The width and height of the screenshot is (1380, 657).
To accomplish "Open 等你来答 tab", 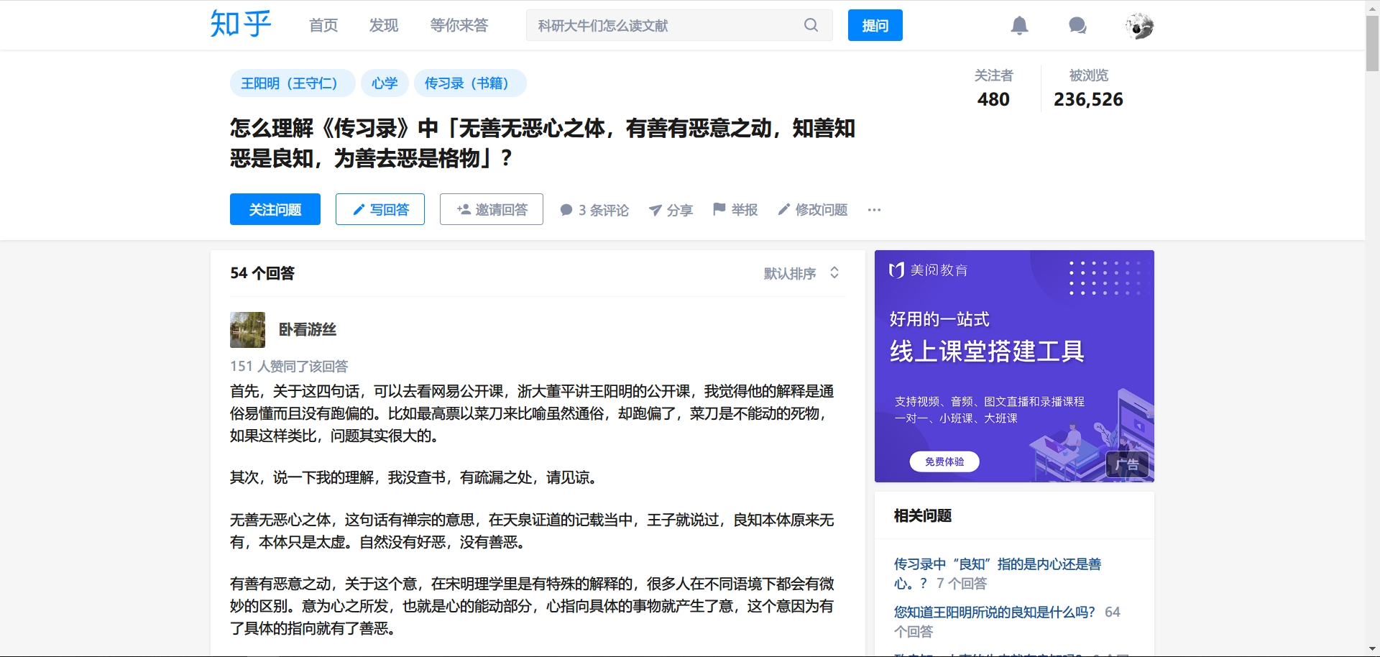I will coord(459,25).
